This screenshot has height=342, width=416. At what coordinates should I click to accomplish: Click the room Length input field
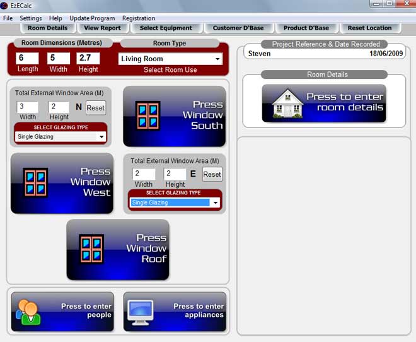pyautogui.click(x=28, y=59)
